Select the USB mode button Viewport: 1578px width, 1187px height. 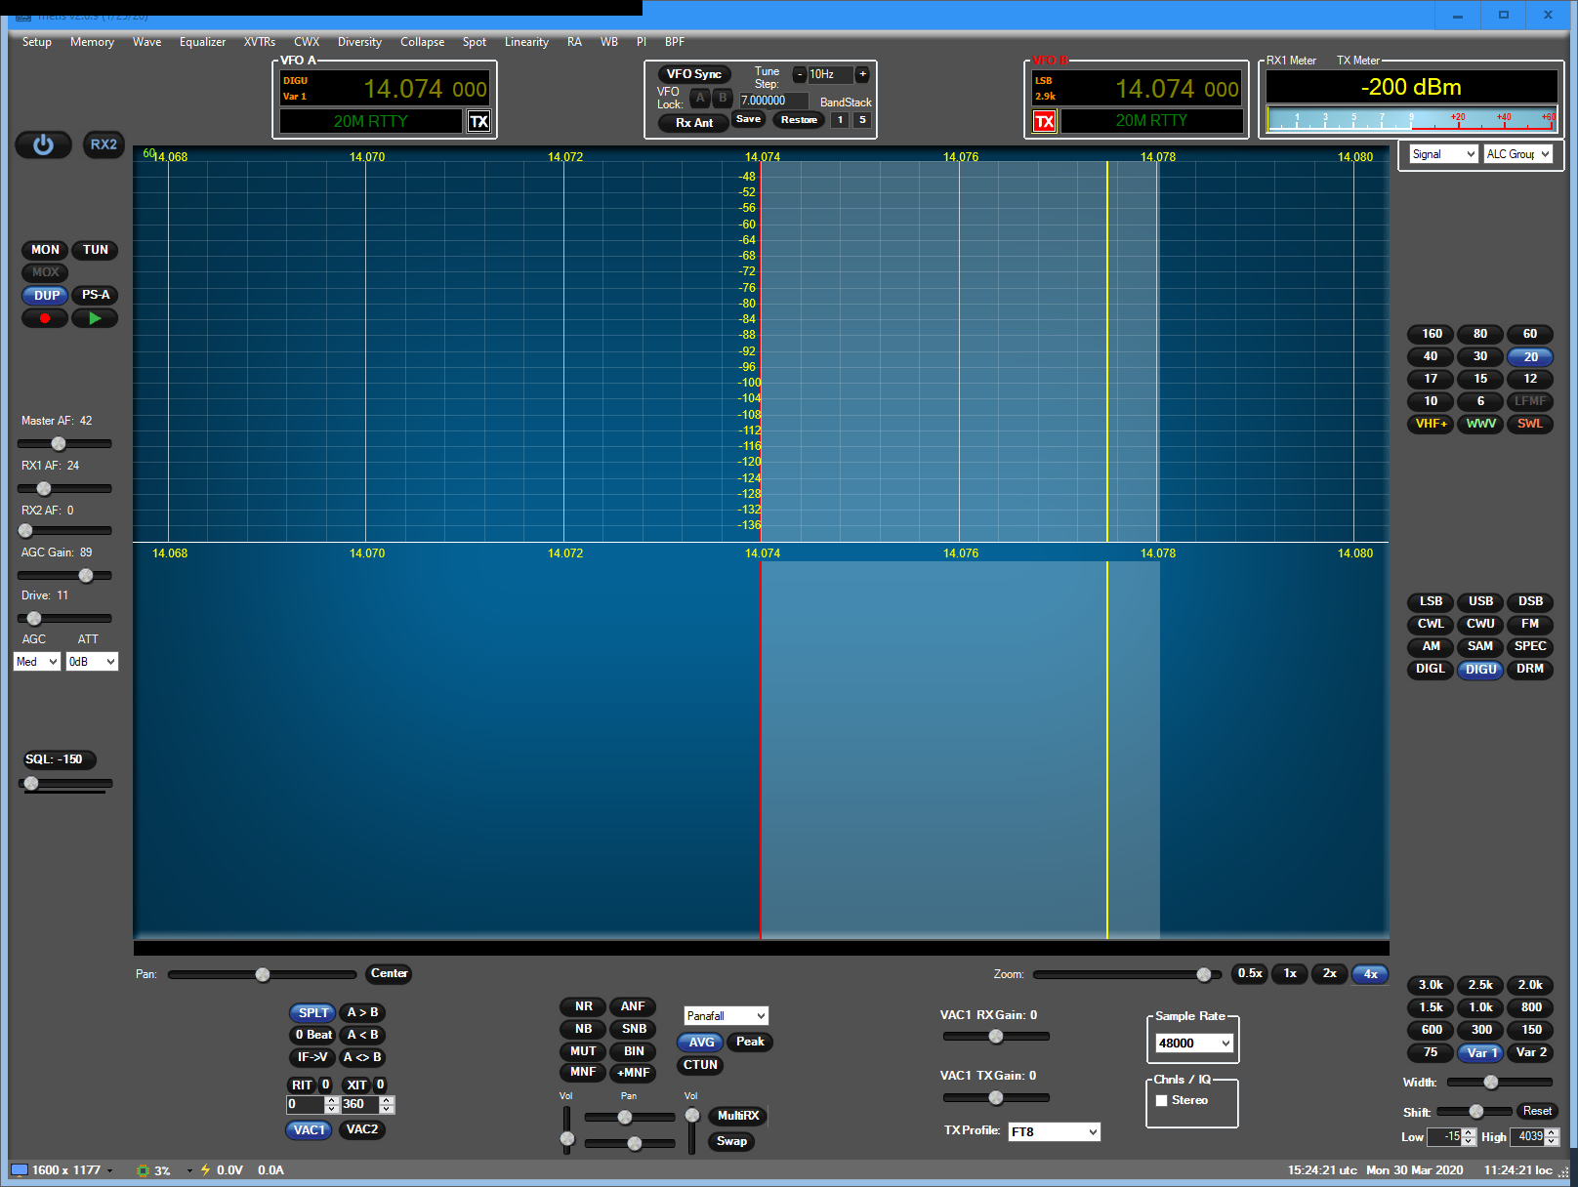tap(1480, 601)
